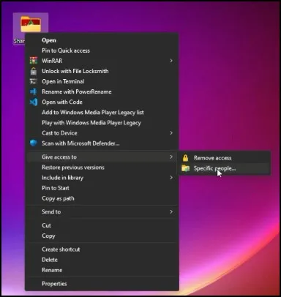Expand the WinRAR submenu arrow
The width and height of the screenshot is (281, 297).
(x=171, y=61)
